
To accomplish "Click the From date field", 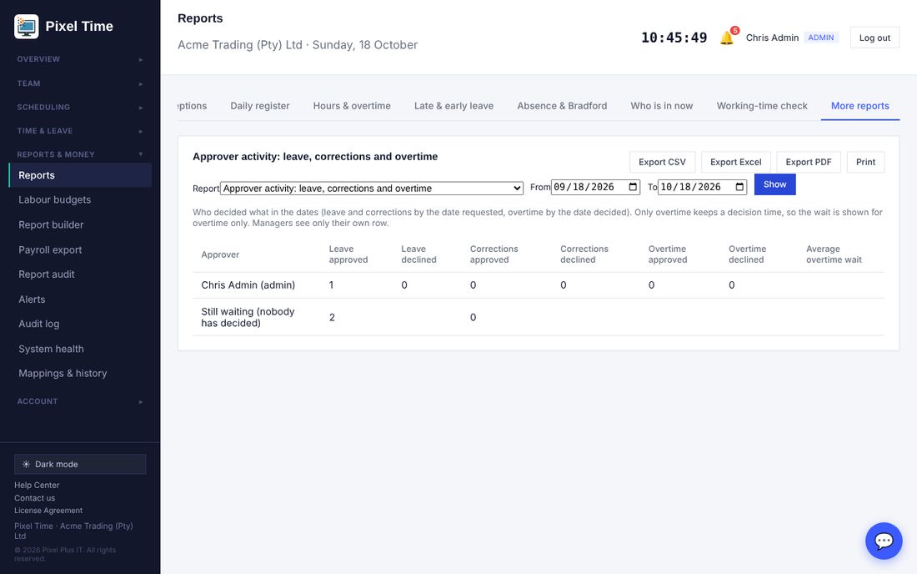I will [595, 187].
